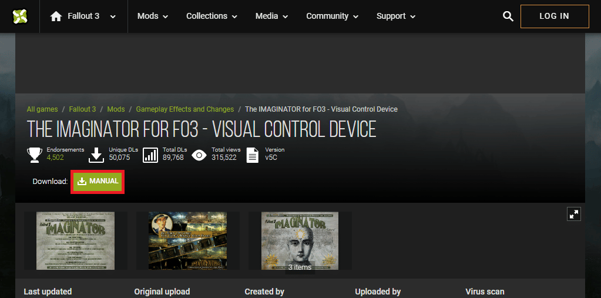Click the last breadcrumb 'The IMAGINATOR for FO3 - Visual Control Device'
The image size is (601, 298).
tap(321, 109)
